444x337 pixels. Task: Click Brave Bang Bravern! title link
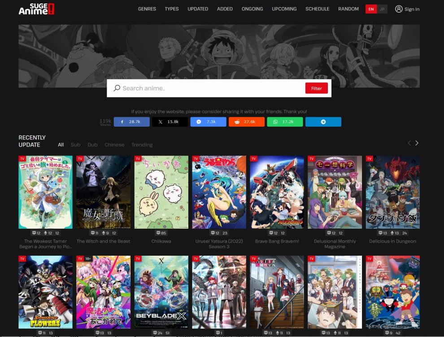tap(277, 241)
